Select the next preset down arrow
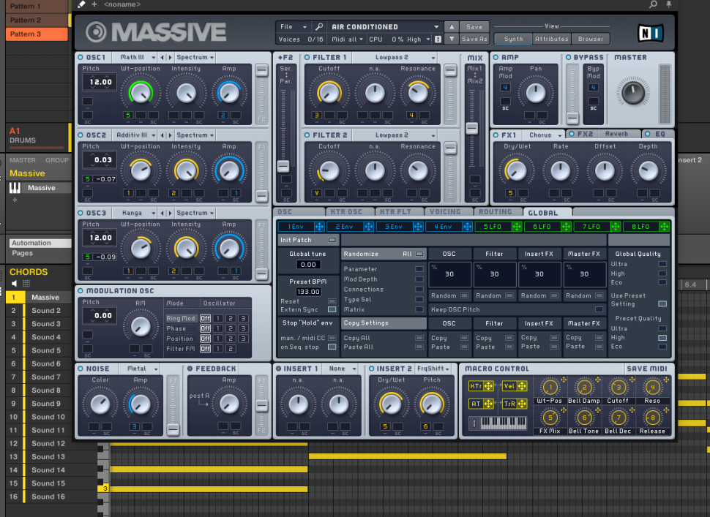 452,39
